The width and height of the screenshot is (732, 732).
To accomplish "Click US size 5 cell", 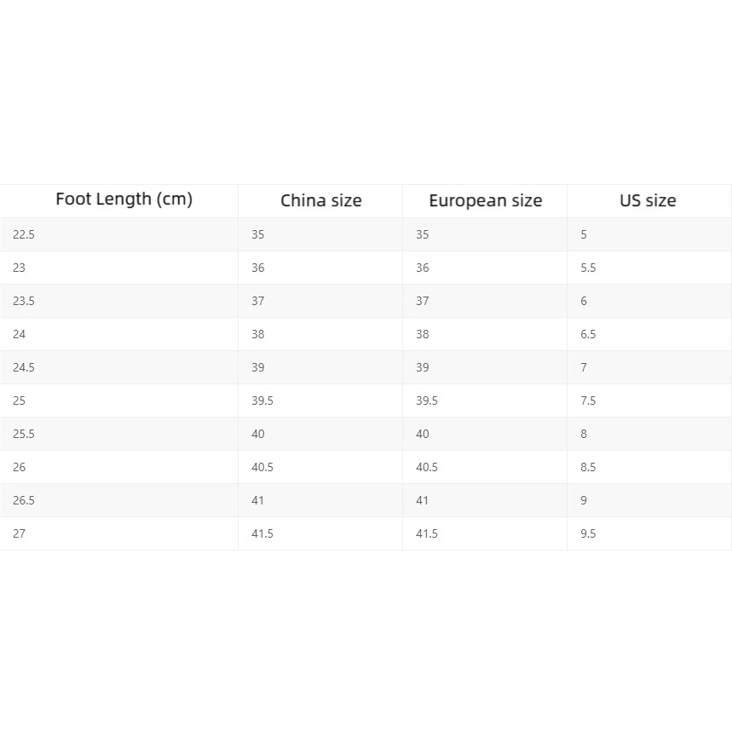I will 584,234.
